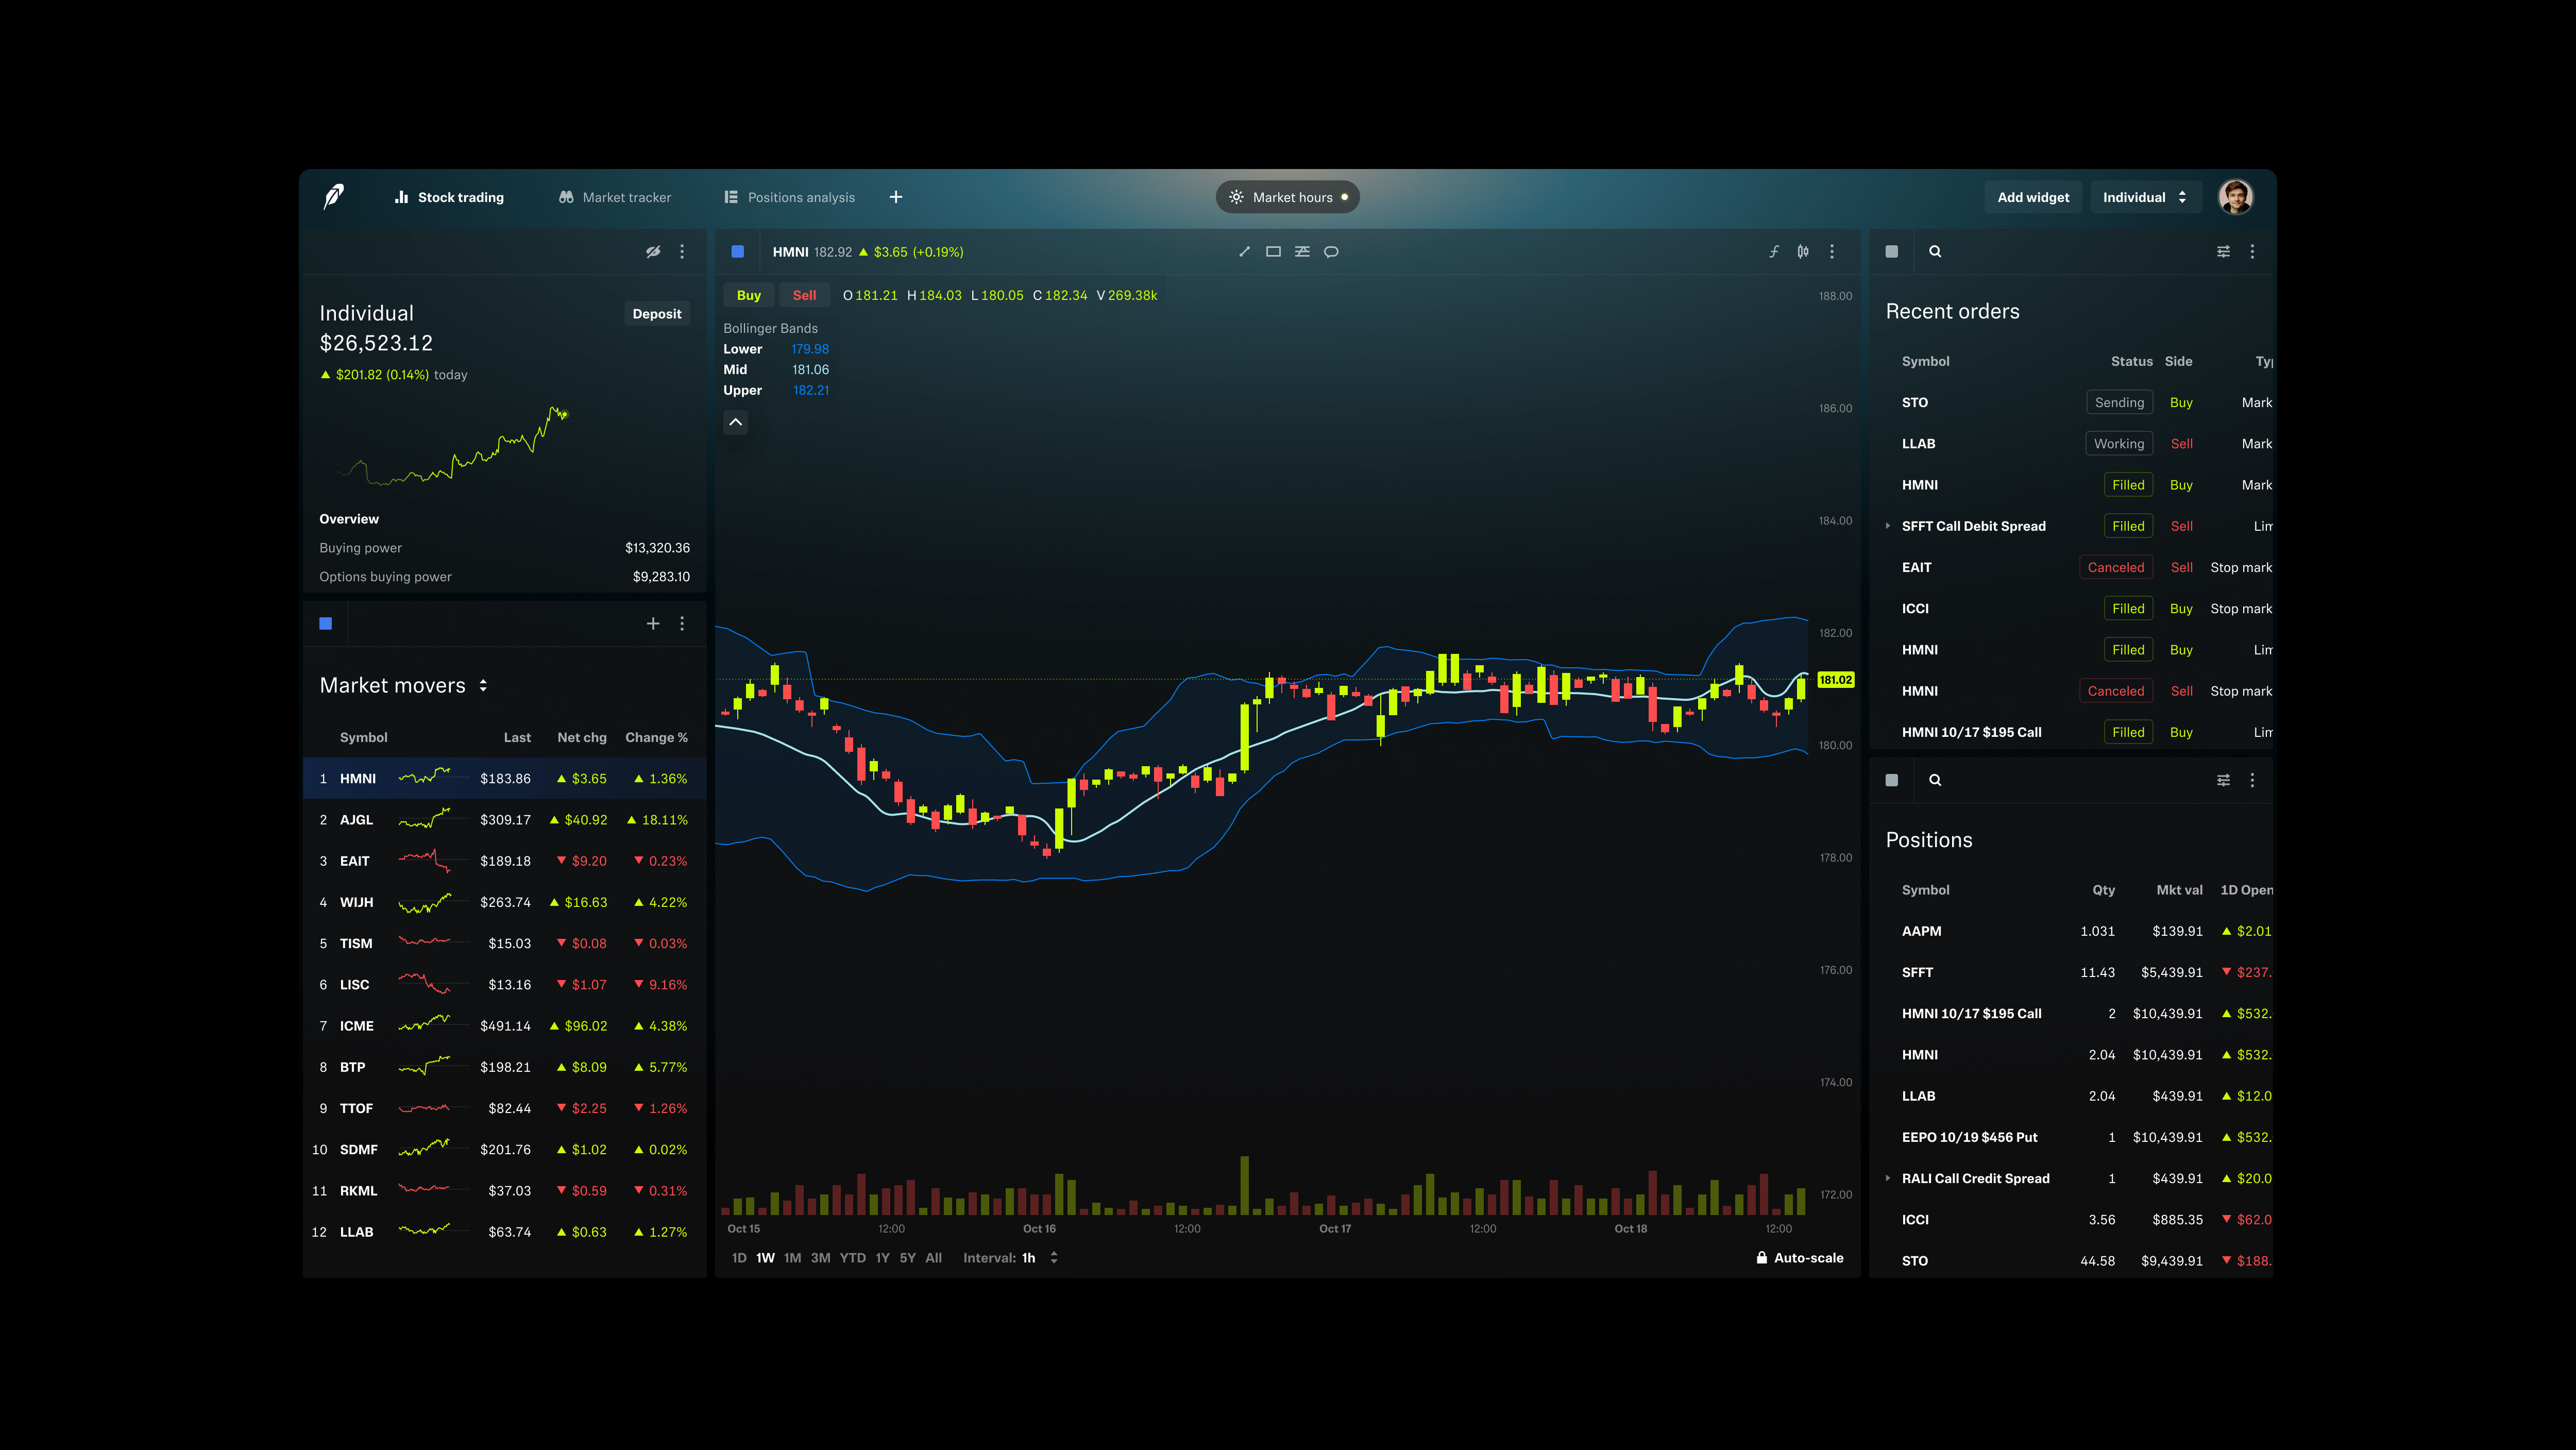Open search in the Recent orders panel
This screenshot has height=1450, width=2576.
click(1935, 252)
